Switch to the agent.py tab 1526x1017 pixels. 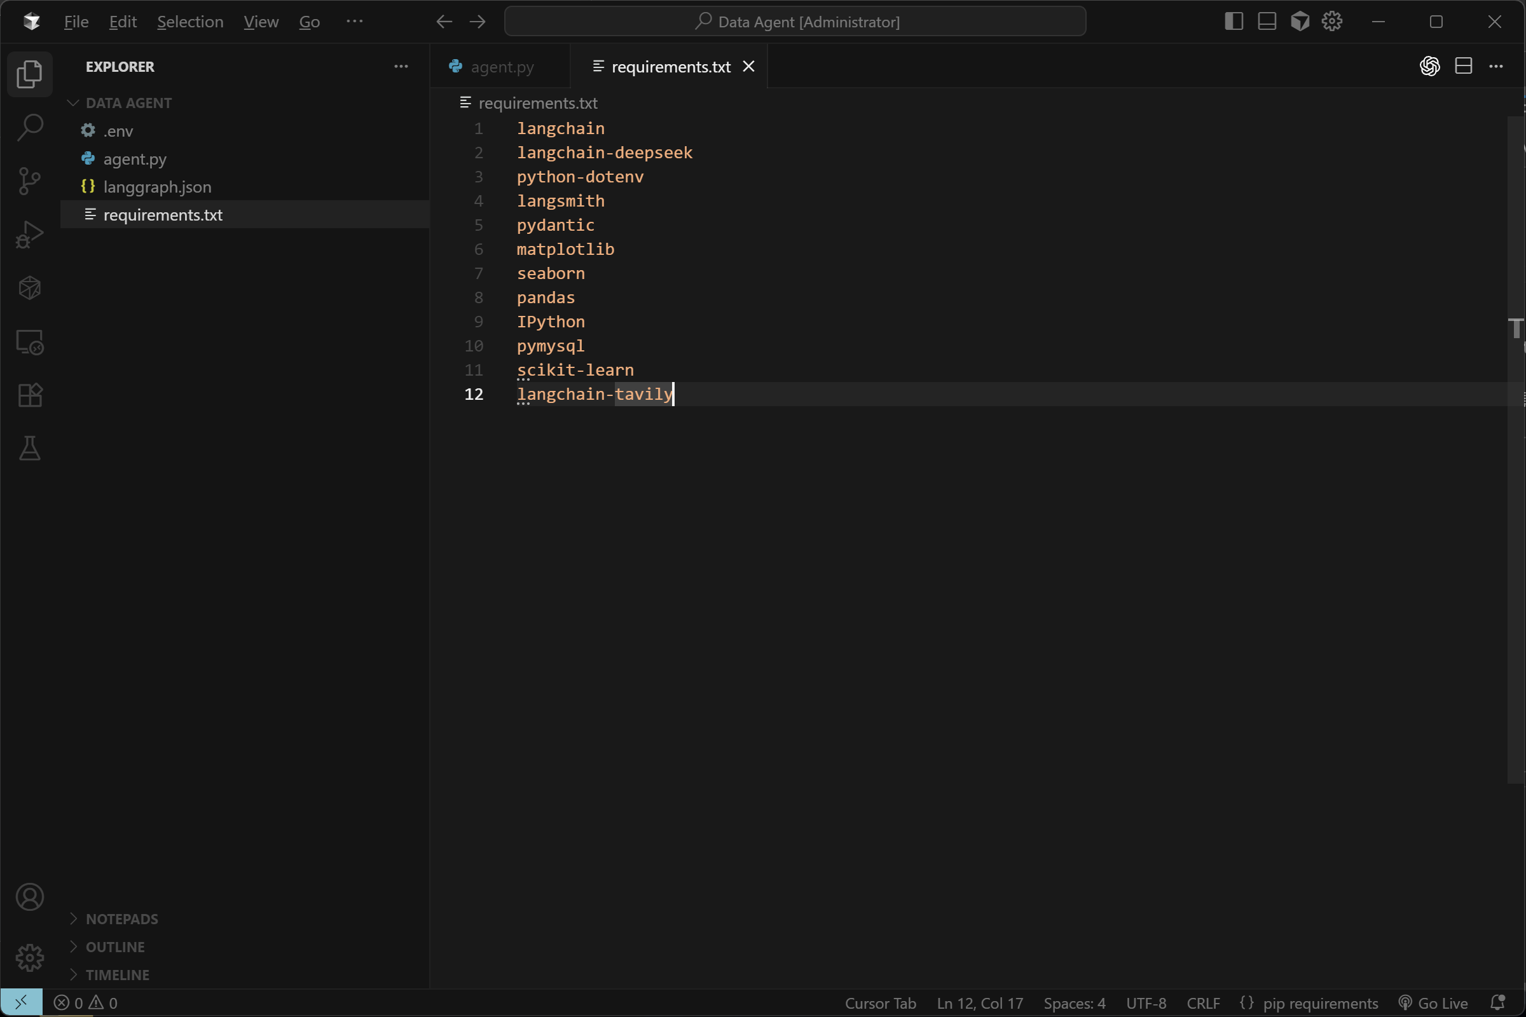500,66
